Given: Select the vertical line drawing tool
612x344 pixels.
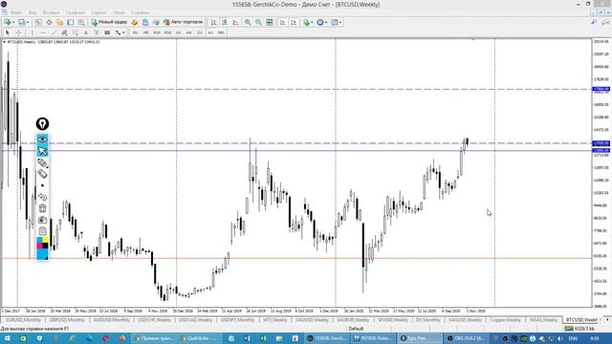Looking at the screenshot, I should [32, 32].
